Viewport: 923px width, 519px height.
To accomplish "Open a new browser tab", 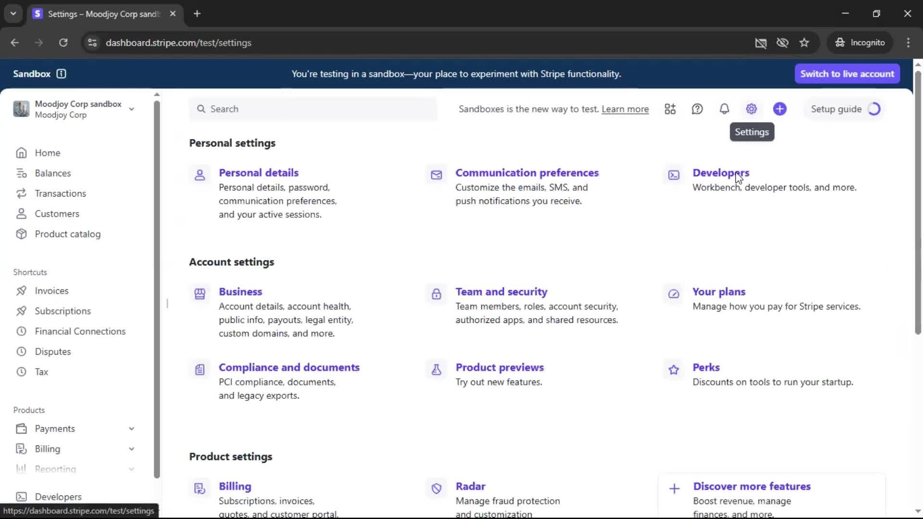I will (197, 13).
